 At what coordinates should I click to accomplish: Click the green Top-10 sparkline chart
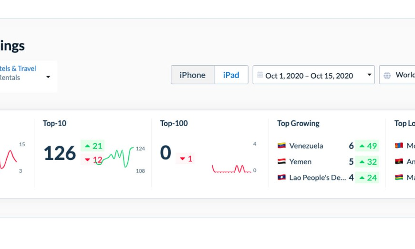click(114, 158)
